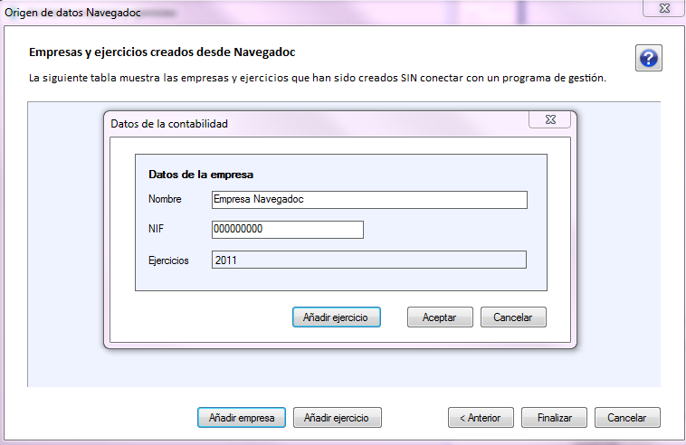Open the blue question mark help icon
Image resolution: width=686 pixels, height=445 pixels.
coord(648,58)
